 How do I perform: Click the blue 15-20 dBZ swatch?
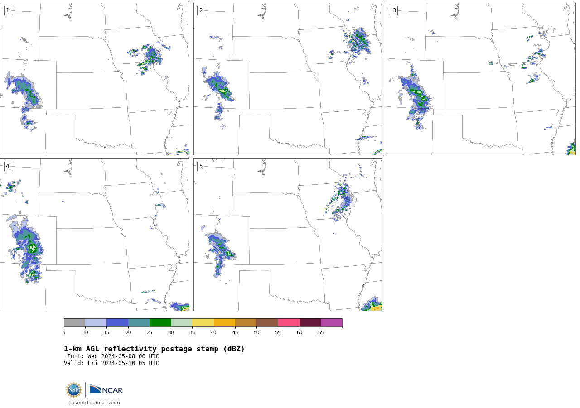pyautogui.click(x=117, y=322)
